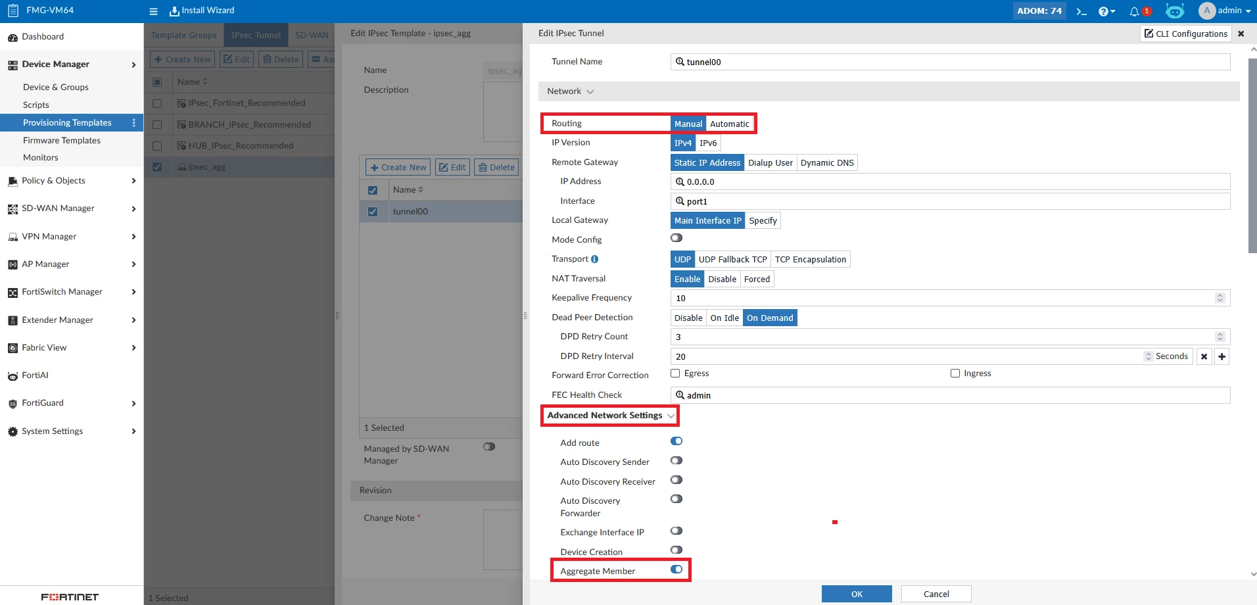
Task: Collapse the Network section
Action: pyautogui.click(x=570, y=91)
